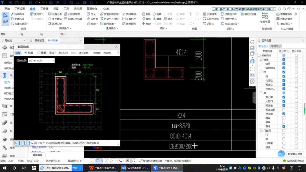This screenshot has height=172, width=306.
Task: Collapse 墙 tree node in display settings
Action: pyautogui.click(x=261, y=93)
